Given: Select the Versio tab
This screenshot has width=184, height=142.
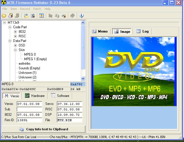Looking at the screenshot, I should click(11, 96).
